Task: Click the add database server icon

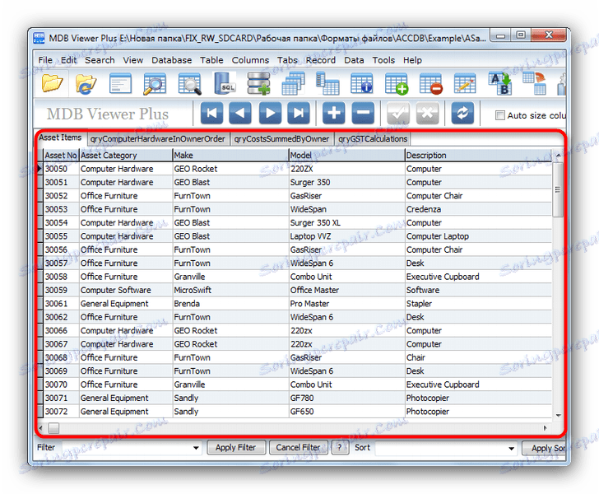Action: [x=258, y=83]
